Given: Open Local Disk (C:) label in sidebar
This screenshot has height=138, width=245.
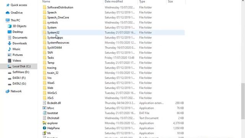Looking at the screenshot, I should pos(21,66).
